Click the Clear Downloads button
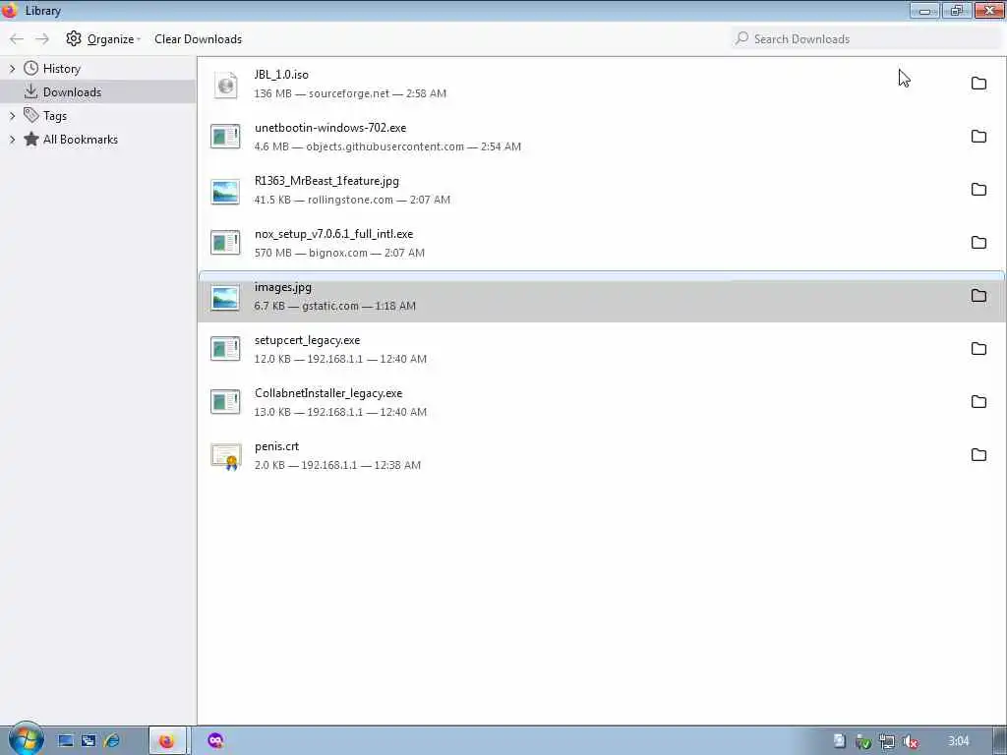 coord(198,39)
